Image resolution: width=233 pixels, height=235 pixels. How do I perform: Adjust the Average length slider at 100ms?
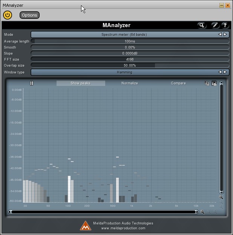[x=130, y=41]
